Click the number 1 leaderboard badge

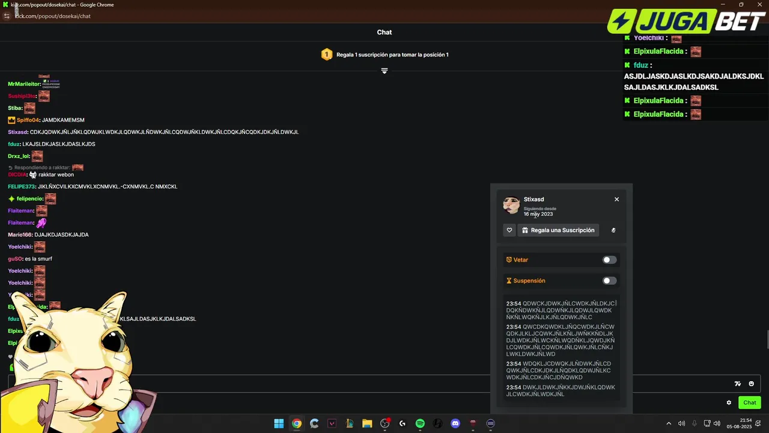coord(326,55)
